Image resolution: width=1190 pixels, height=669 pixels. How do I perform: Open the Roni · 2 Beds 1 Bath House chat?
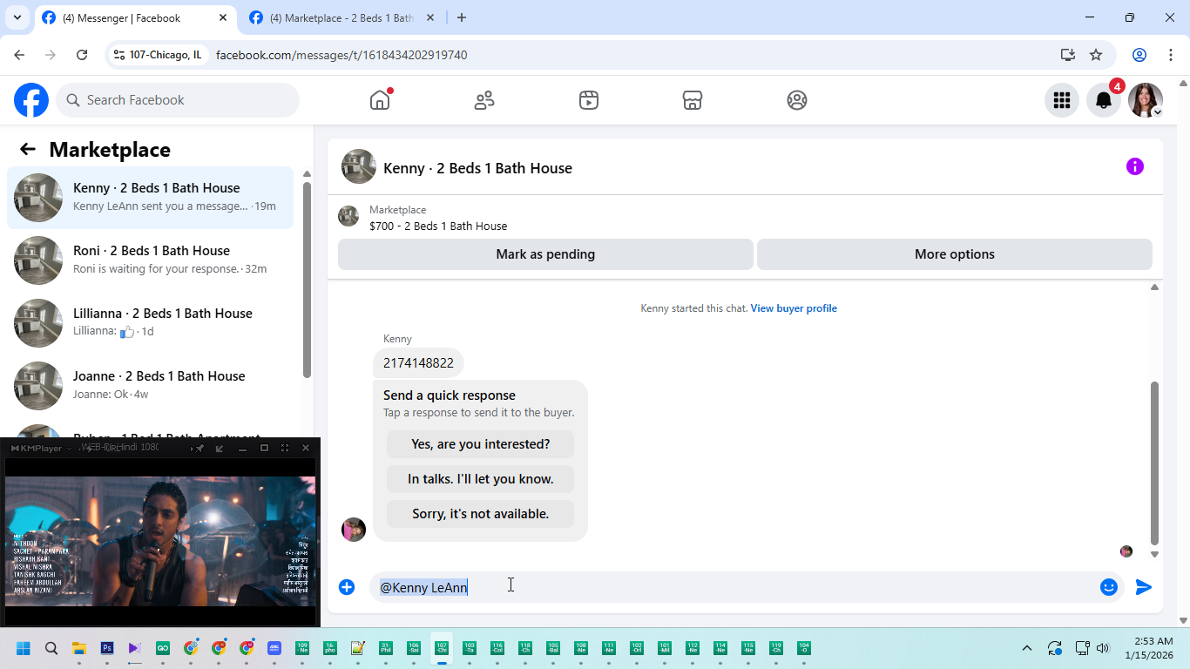tap(151, 260)
